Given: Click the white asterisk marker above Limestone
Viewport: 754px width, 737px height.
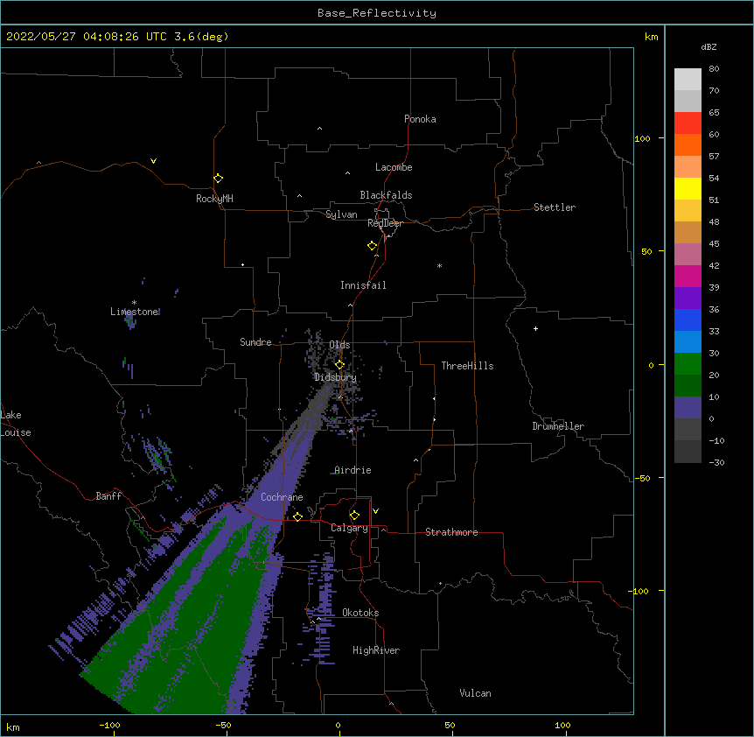Looking at the screenshot, I should pyautogui.click(x=134, y=303).
